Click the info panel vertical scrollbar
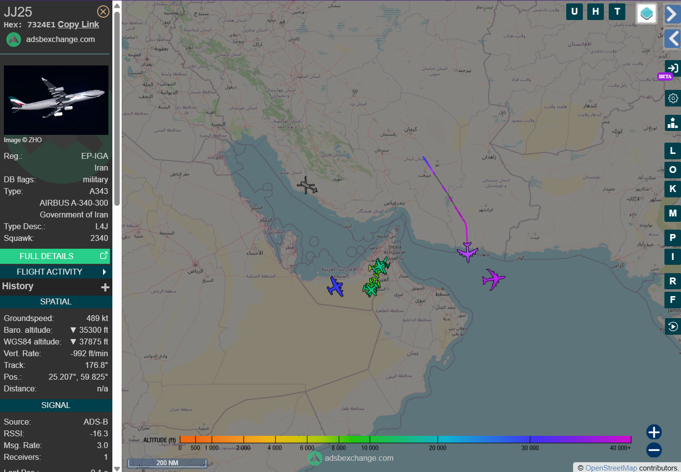This screenshot has height=472, width=681. pyautogui.click(x=117, y=107)
